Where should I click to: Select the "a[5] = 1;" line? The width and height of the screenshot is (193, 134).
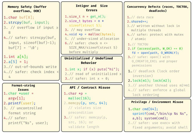[18, 62]
